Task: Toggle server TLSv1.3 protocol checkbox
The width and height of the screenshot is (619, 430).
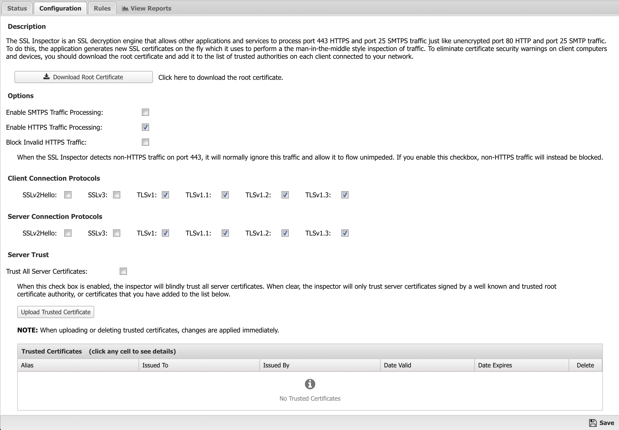Action: pos(345,233)
